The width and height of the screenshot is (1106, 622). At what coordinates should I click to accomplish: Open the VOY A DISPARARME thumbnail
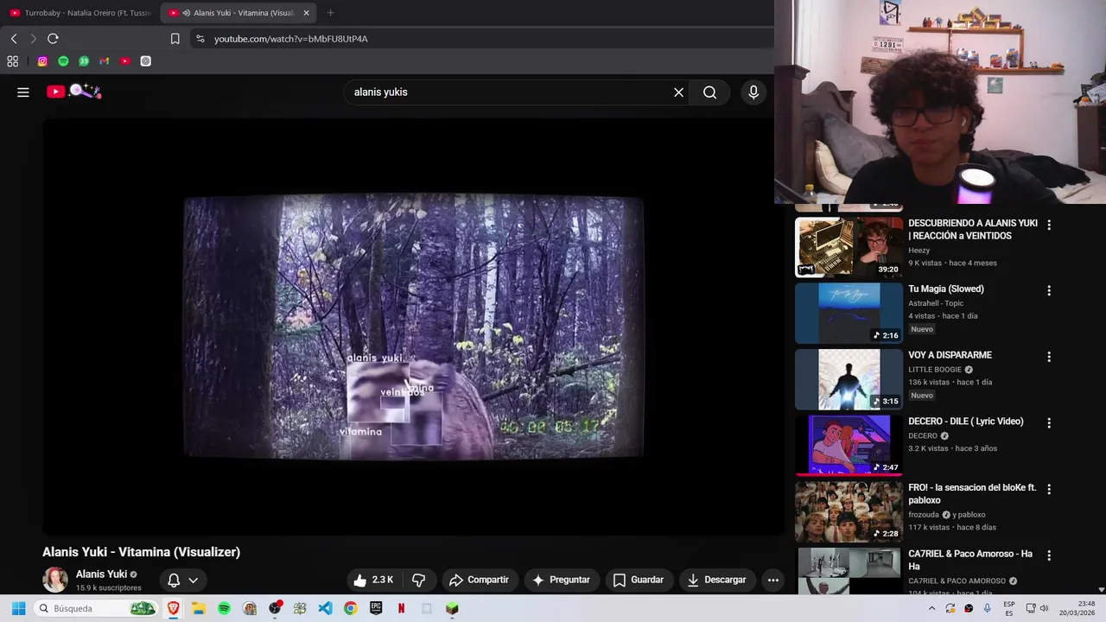click(849, 379)
